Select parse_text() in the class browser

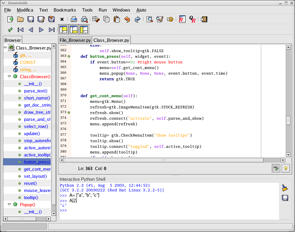36,91
